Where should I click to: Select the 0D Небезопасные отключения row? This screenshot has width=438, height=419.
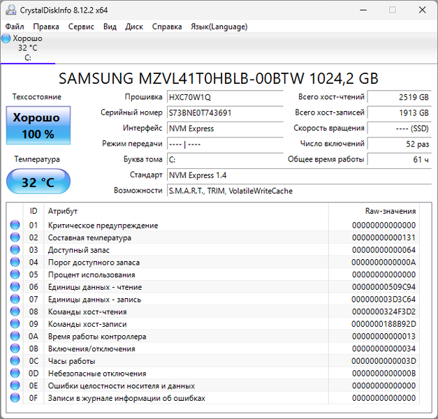(x=213, y=373)
